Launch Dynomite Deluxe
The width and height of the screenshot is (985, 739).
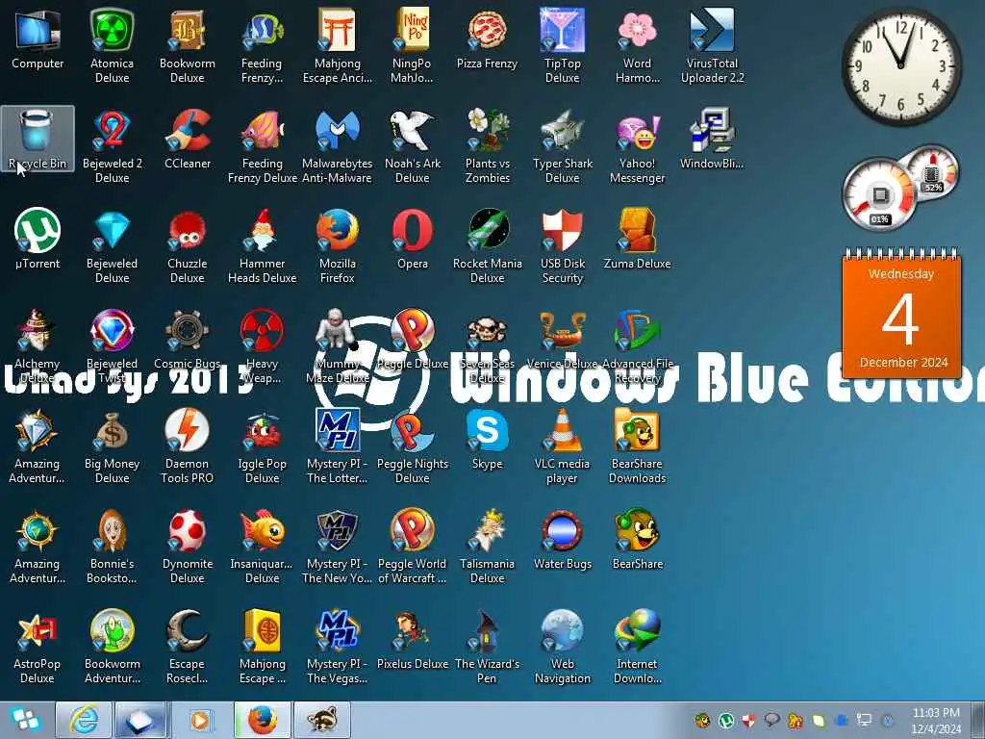pyautogui.click(x=188, y=547)
